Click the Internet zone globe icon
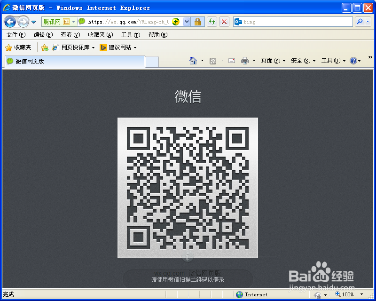The height and width of the screenshot is (301, 376). pyautogui.click(x=239, y=294)
